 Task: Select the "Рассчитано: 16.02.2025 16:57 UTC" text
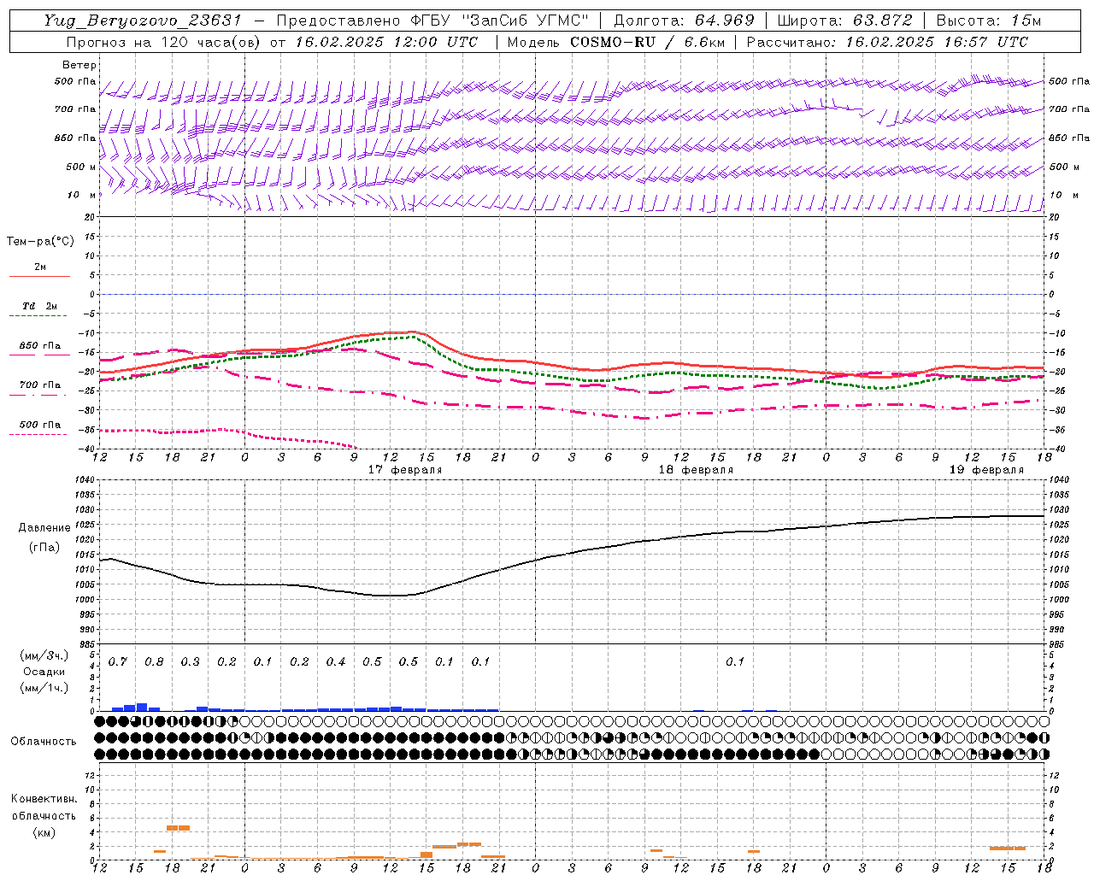(x=887, y=42)
